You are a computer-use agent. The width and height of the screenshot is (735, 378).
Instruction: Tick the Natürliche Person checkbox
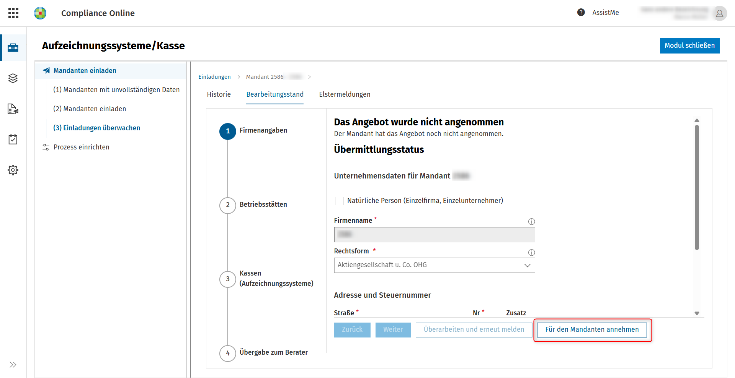coord(339,201)
